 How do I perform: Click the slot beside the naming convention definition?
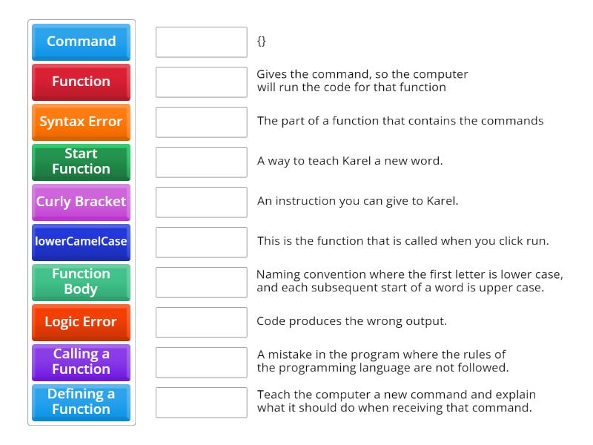point(201,282)
